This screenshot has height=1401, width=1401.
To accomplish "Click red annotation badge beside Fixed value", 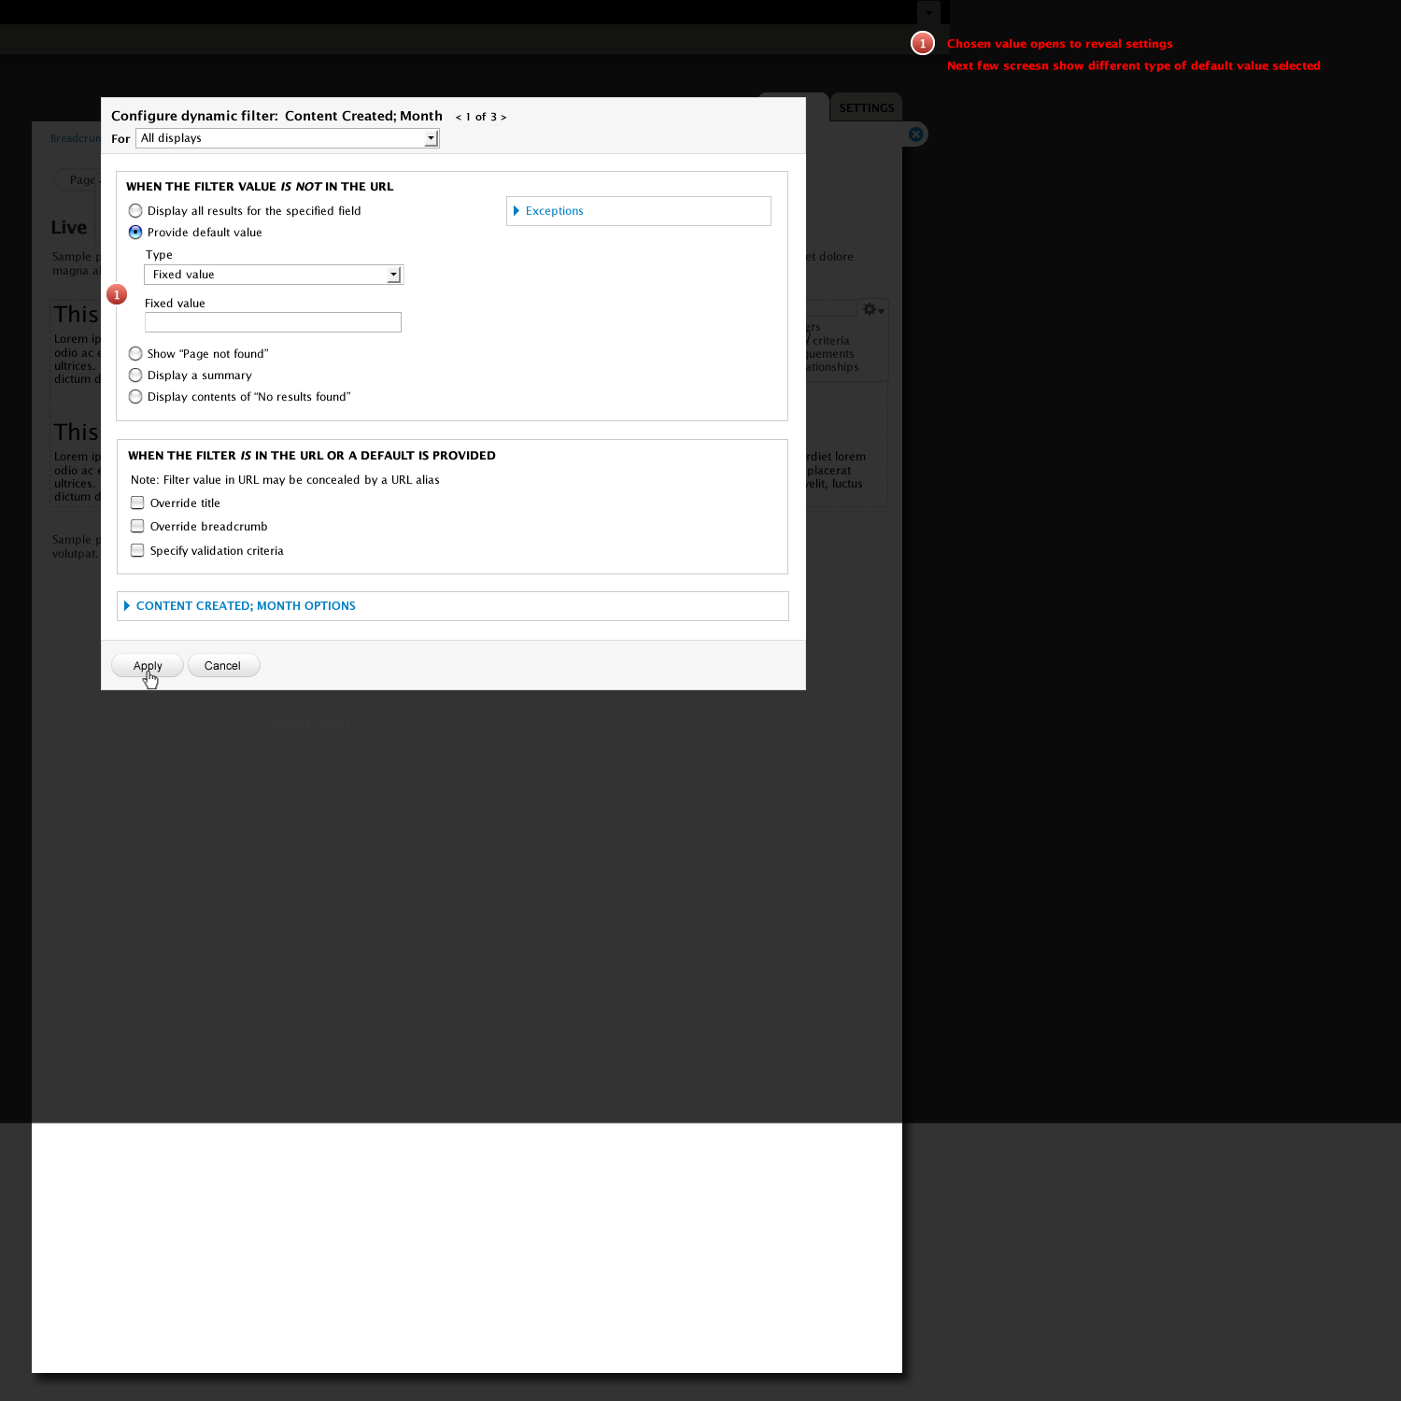I will tap(117, 294).
